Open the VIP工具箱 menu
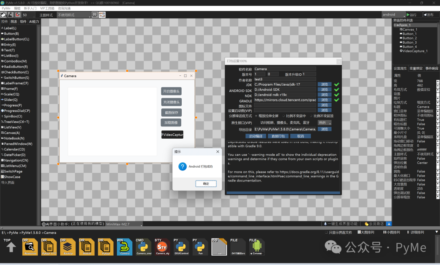The image size is (440, 265). (x=47, y=8)
